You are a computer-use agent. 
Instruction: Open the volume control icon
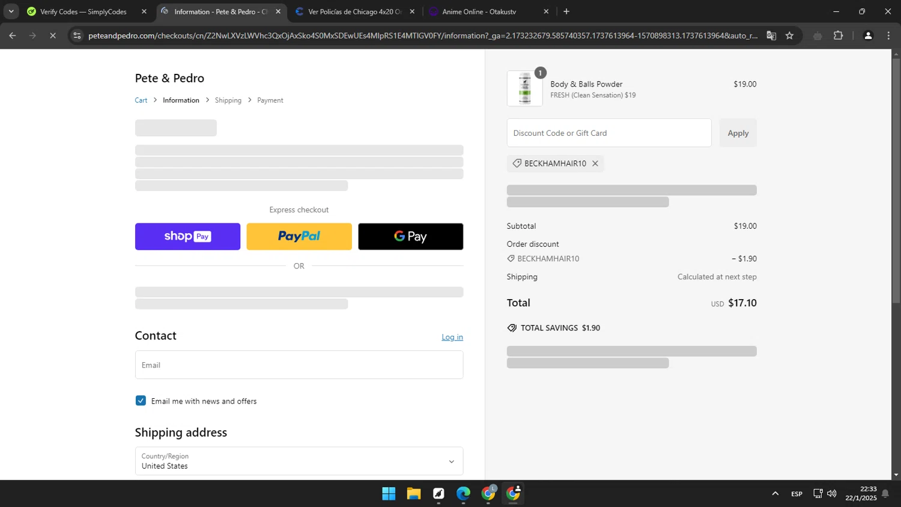tap(832, 494)
